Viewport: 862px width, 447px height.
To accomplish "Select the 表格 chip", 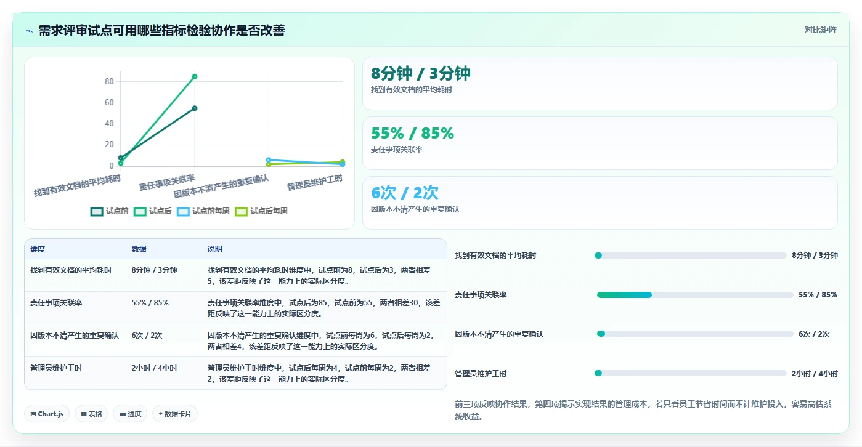I will click(91, 414).
